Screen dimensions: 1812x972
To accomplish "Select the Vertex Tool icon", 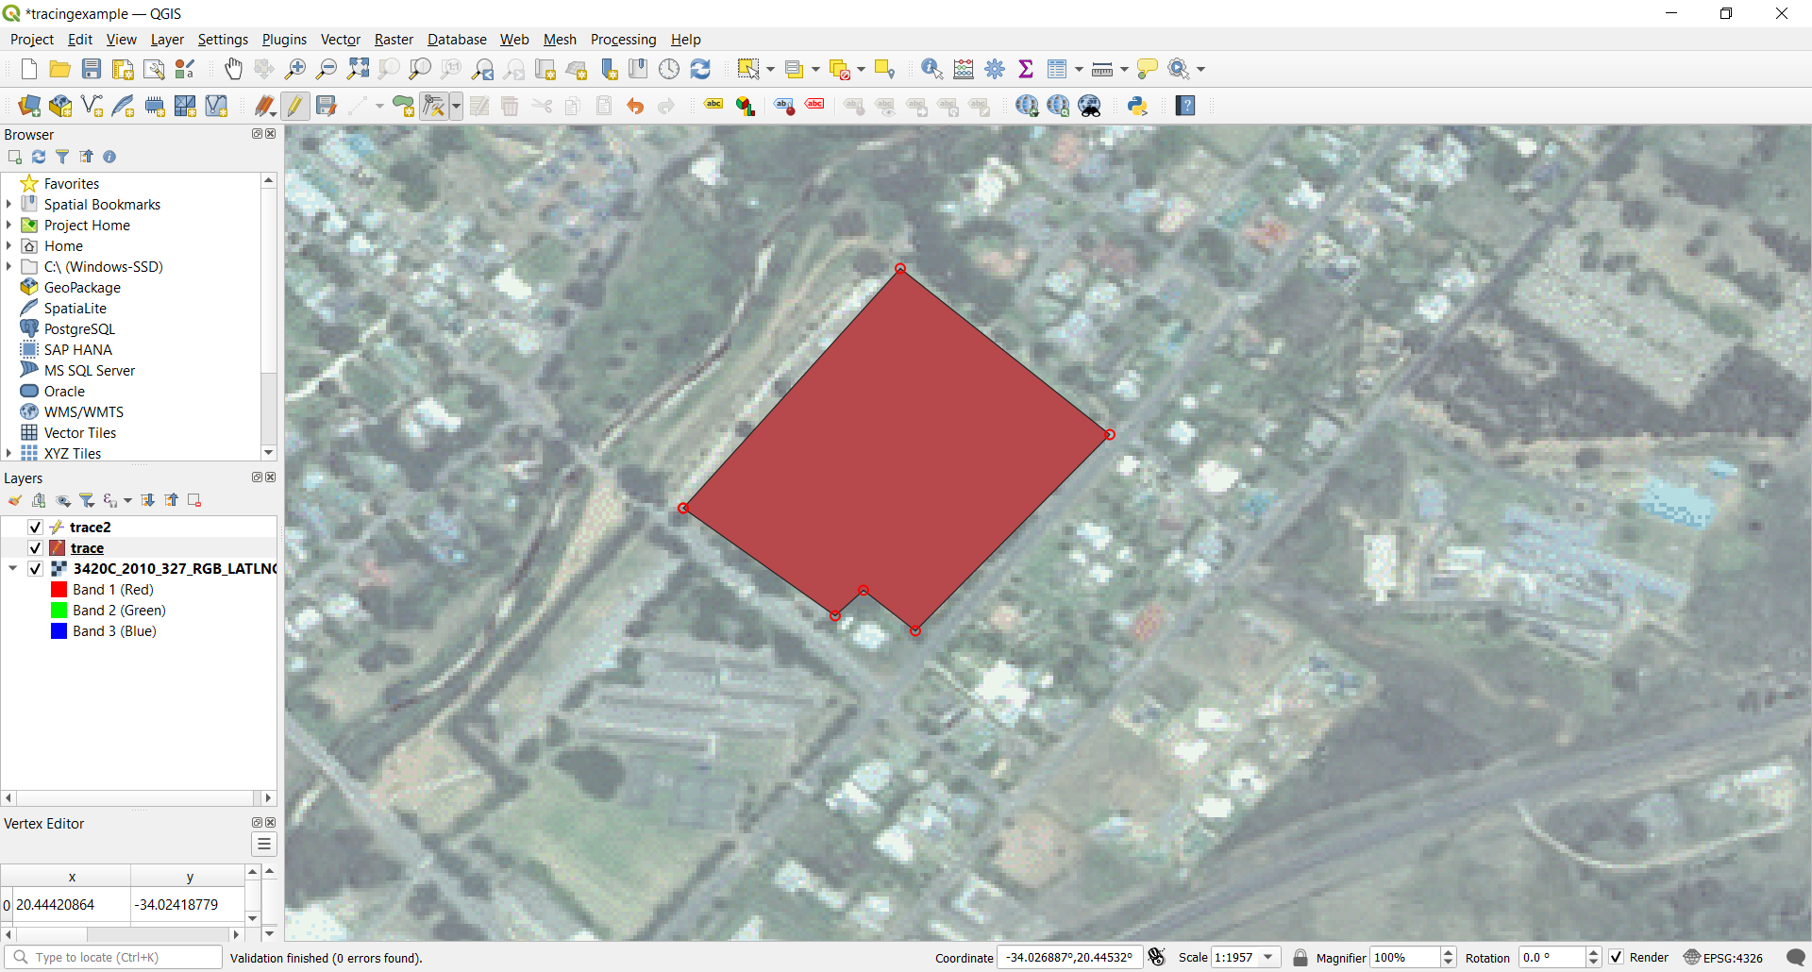I will 435,106.
